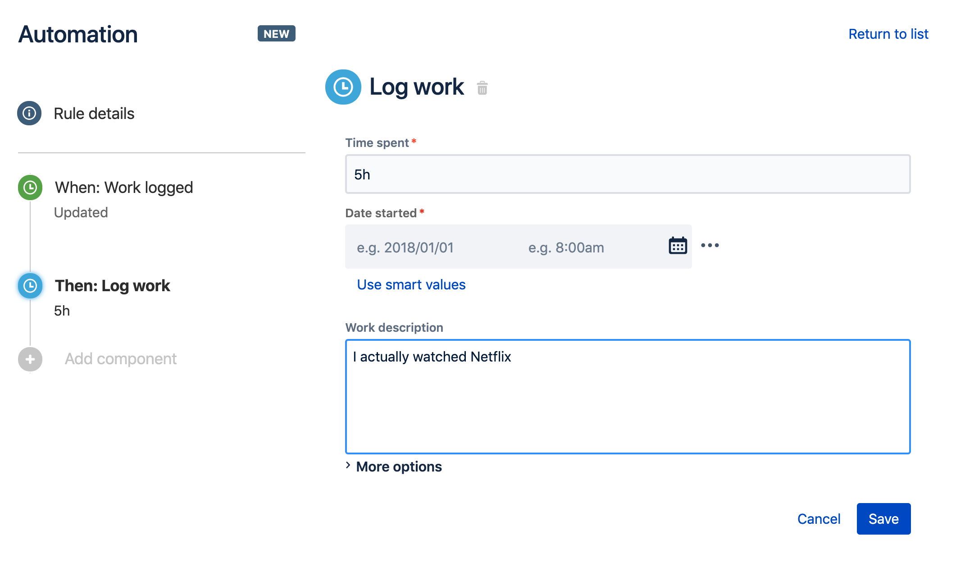Cancel the Log work changes
The image size is (956, 586).
tap(819, 519)
